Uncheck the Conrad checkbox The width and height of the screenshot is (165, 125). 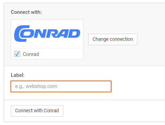click(17, 54)
